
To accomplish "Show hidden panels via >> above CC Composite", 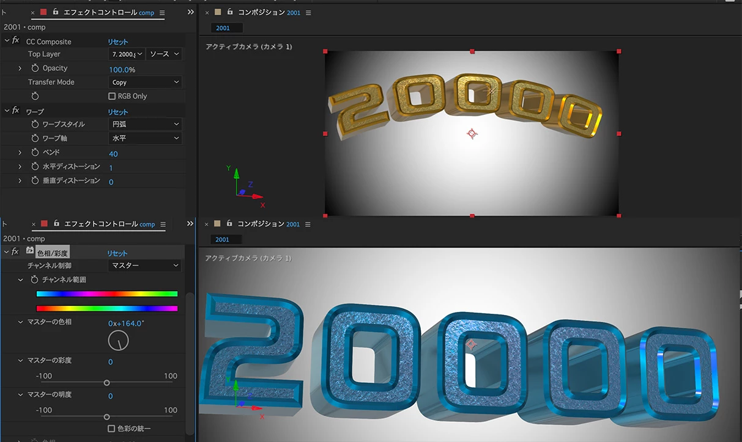I will tap(190, 12).
